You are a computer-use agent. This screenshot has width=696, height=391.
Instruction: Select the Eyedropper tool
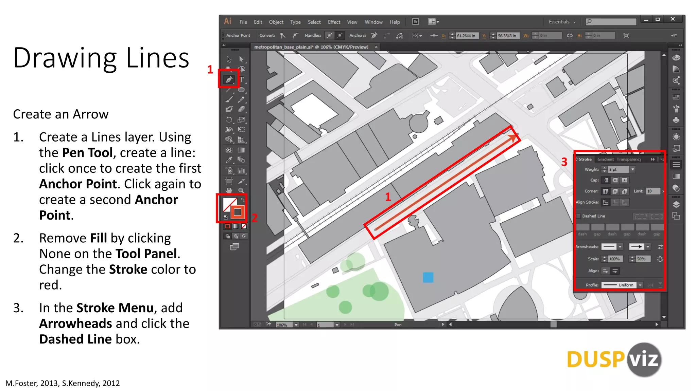[x=229, y=160]
